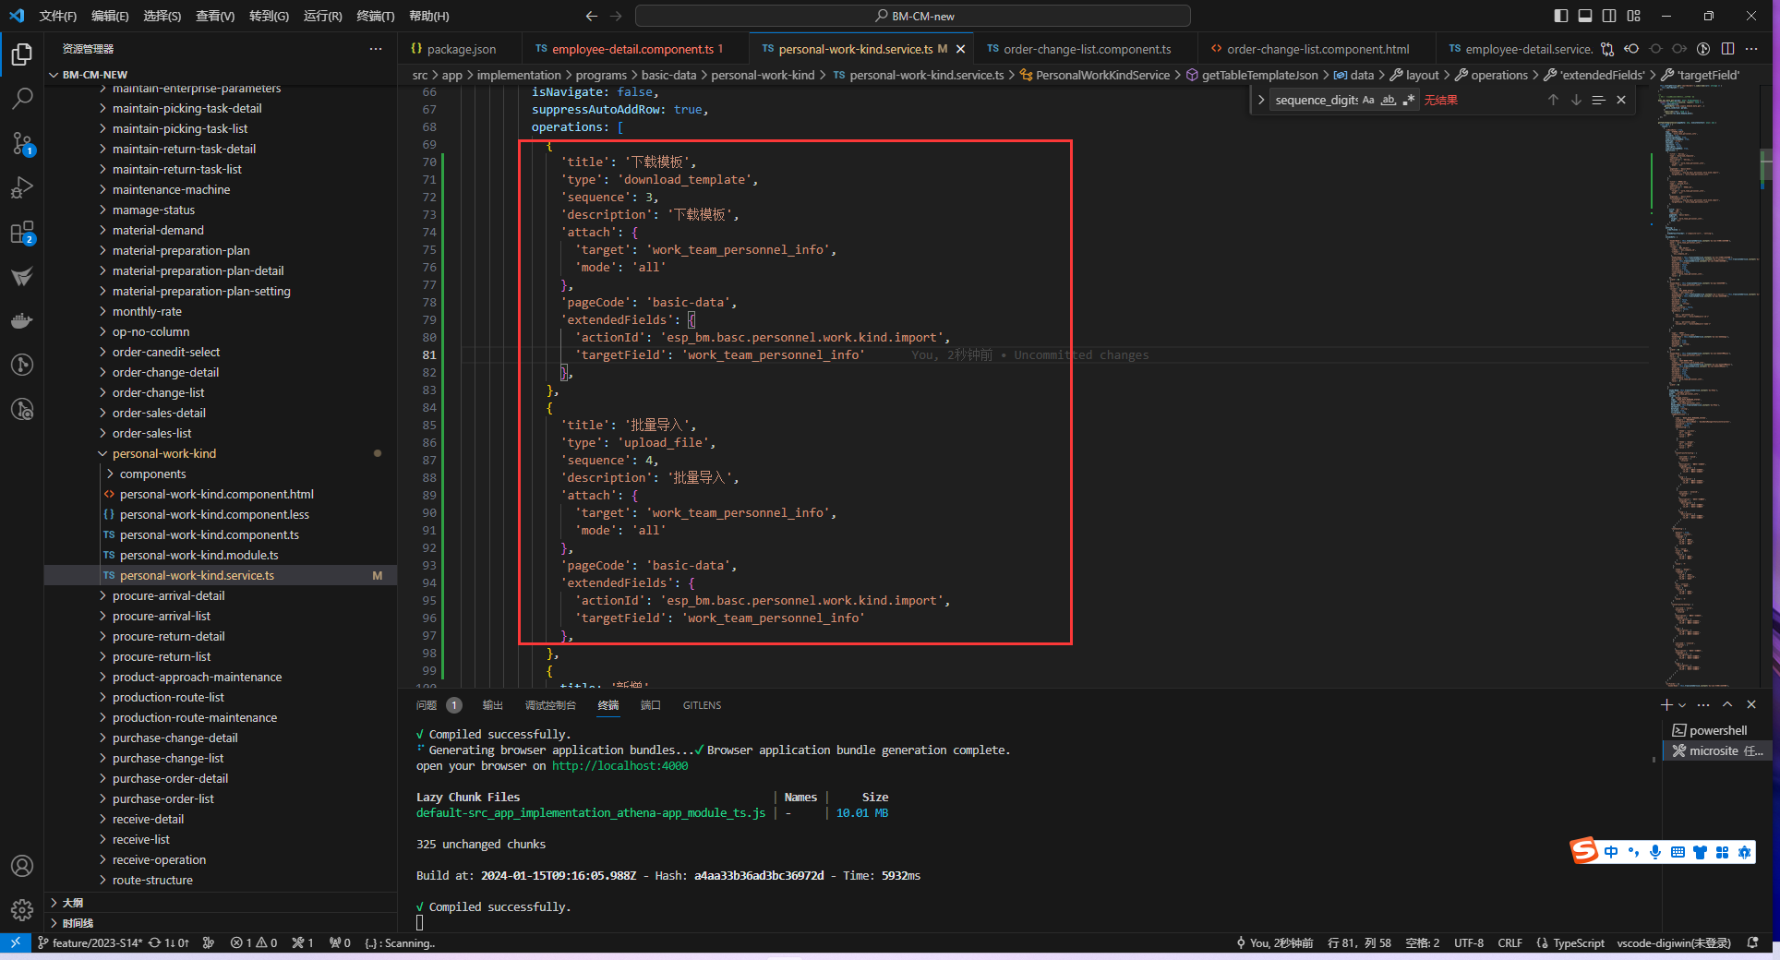Open the terminal launch profile dropdown
This screenshot has width=1780, height=960.
tap(1682, 704)
